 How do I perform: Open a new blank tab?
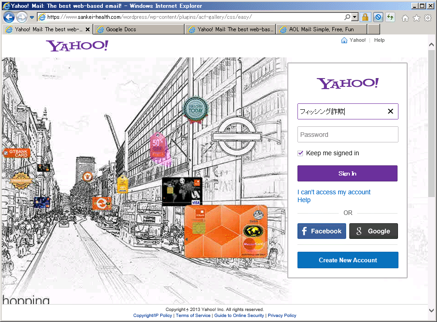click(374, 29)
